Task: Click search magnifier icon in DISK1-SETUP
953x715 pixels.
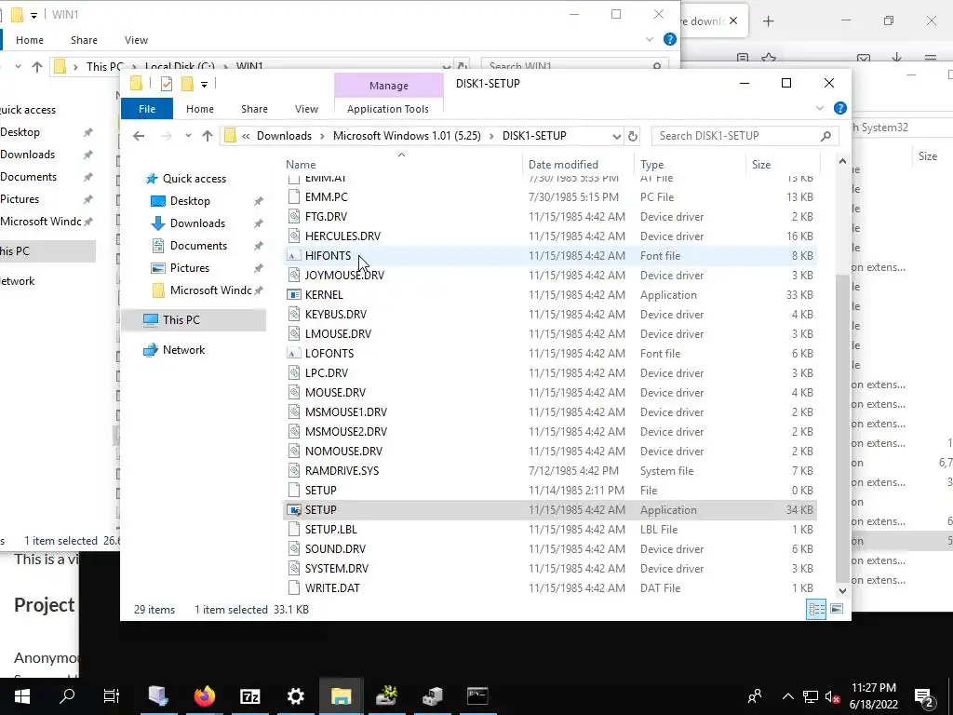Action: [x=825, y=136]
